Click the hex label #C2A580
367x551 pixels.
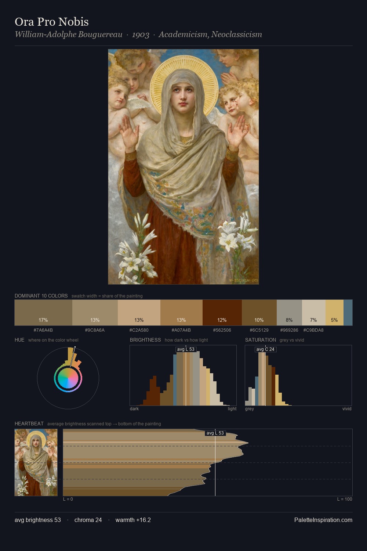click(x=139, y=330)
